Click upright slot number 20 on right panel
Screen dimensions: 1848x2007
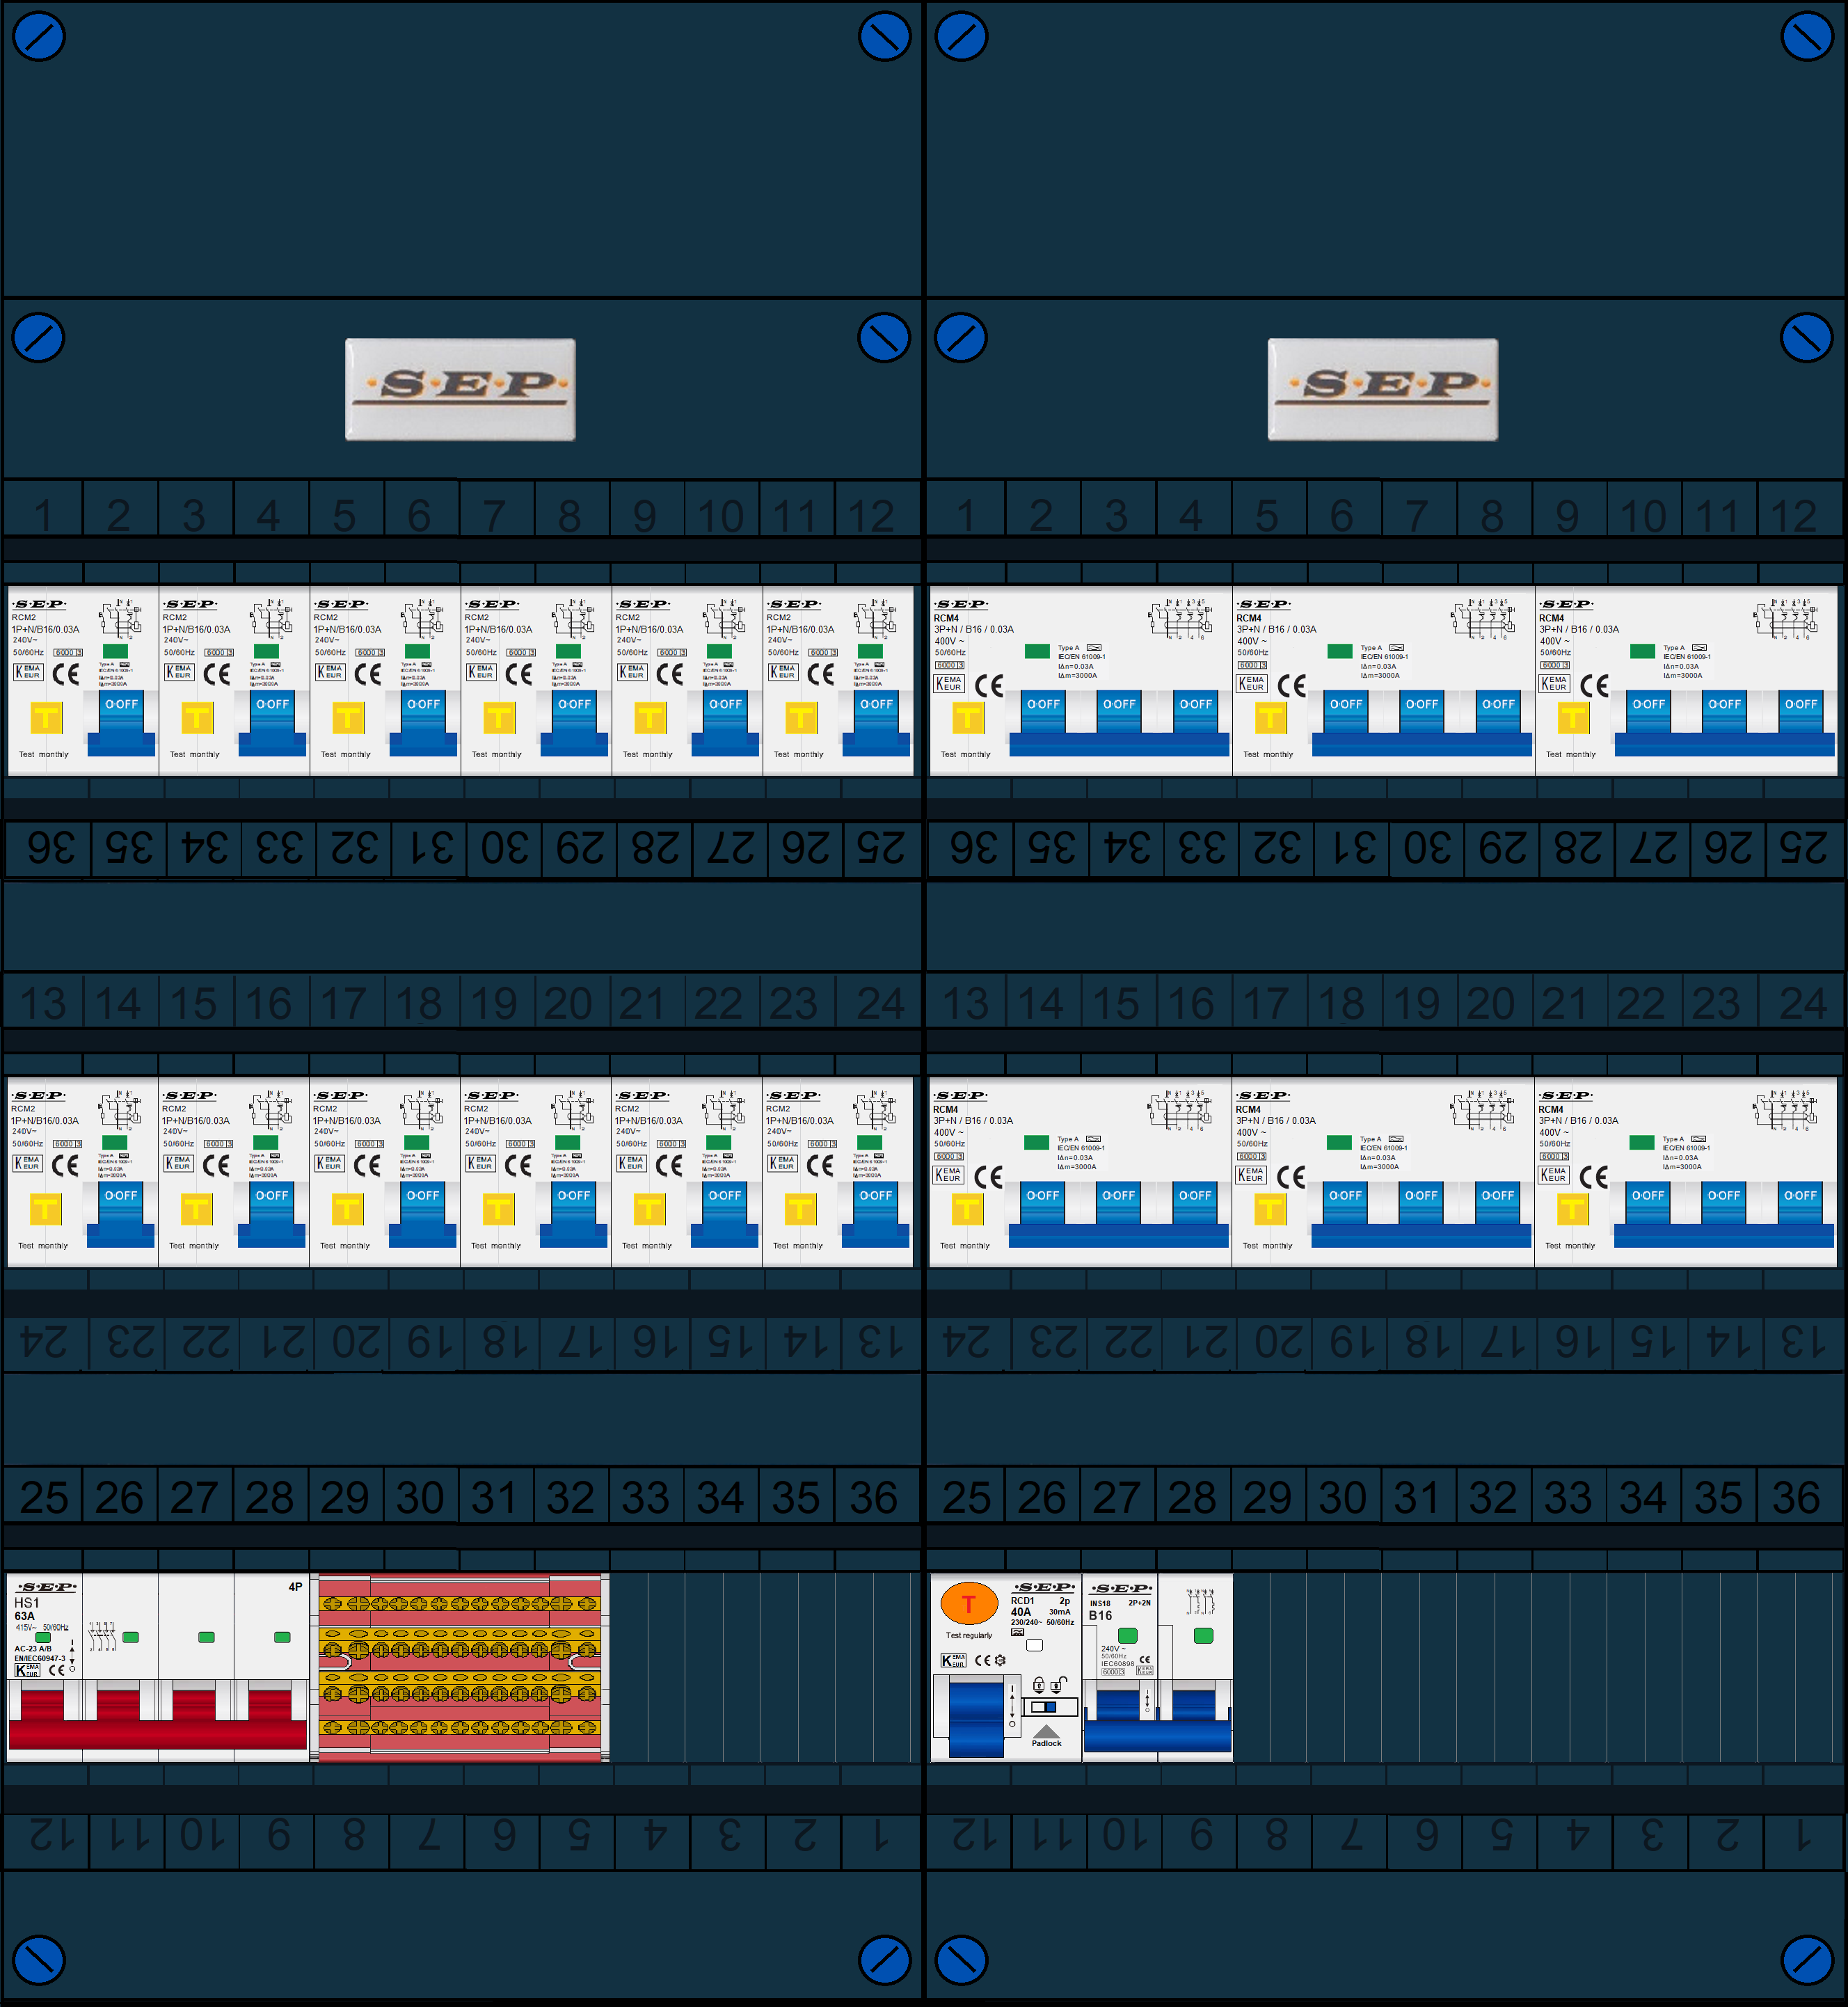1491,1003
